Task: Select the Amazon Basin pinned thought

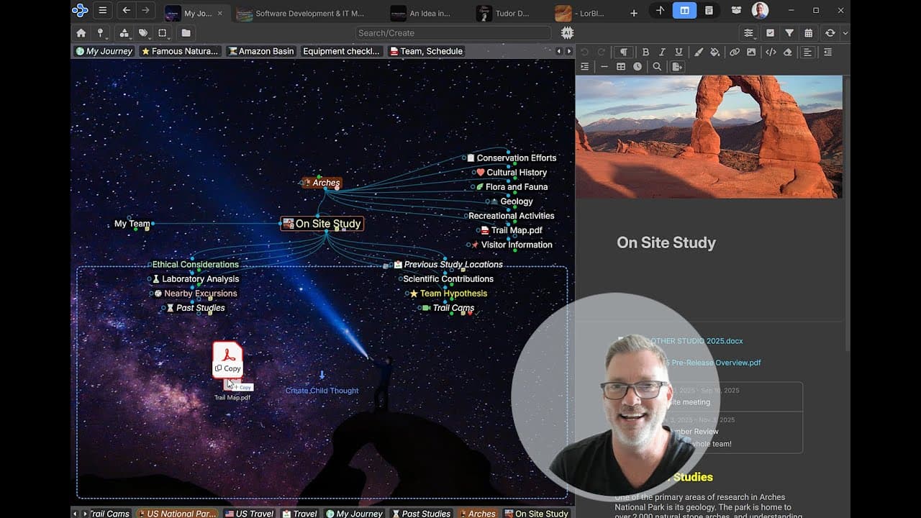Action: (x=260, y=51)
